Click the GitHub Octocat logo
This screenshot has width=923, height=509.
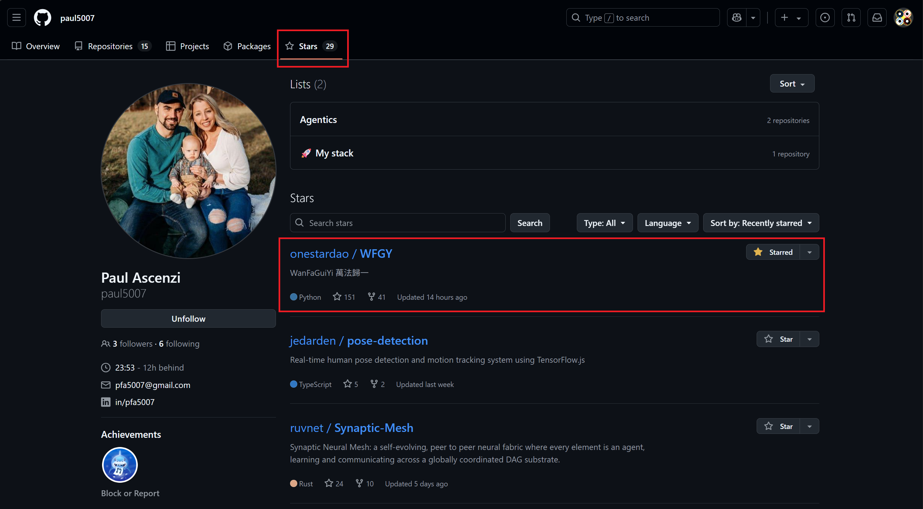coord(42,18)
